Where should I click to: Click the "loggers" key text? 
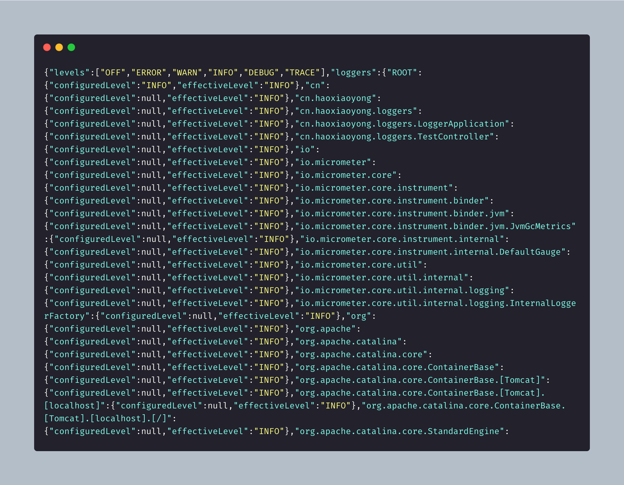click(x=353, y=73)
